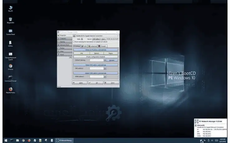Image resolution: width=230 pixels, height=143 pixels.
Task: Switch to the WiFi tab
Action: (84, 46)
